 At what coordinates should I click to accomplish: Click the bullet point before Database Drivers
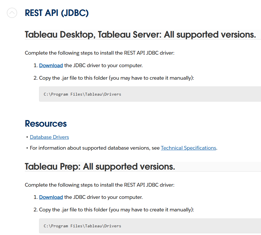pyautogui.click(x=27, y=137)
